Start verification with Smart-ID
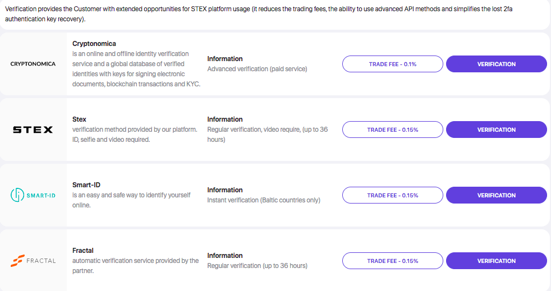Image resolution: width=551 pixels, height=291 pixels. (496, 195)
